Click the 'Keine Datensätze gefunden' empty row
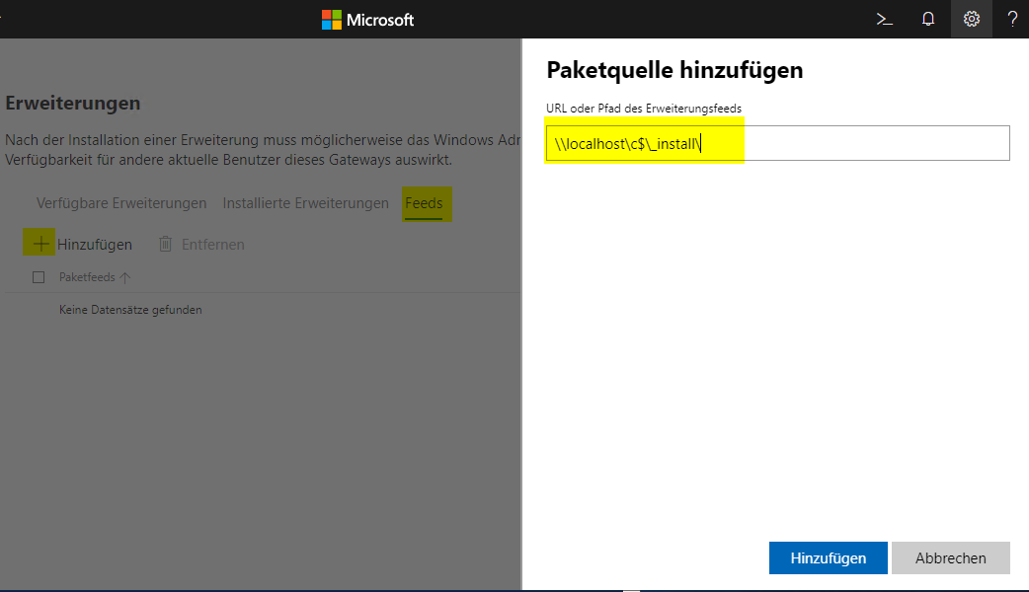The width and height of the screenshot is (1029, 592). 130,310
